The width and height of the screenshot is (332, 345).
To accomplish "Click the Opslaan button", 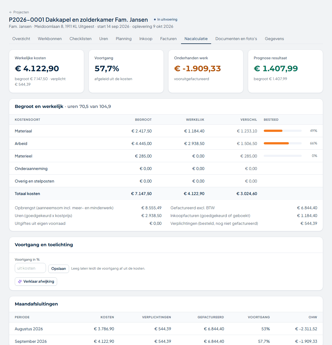I will [x=58, y=268].
